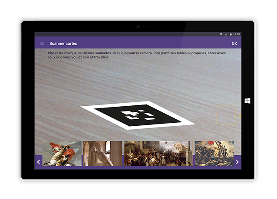Tap the black-and-white AR marker card
The width and height of the screenshot is (277, 199).
(x=138, y=115)
